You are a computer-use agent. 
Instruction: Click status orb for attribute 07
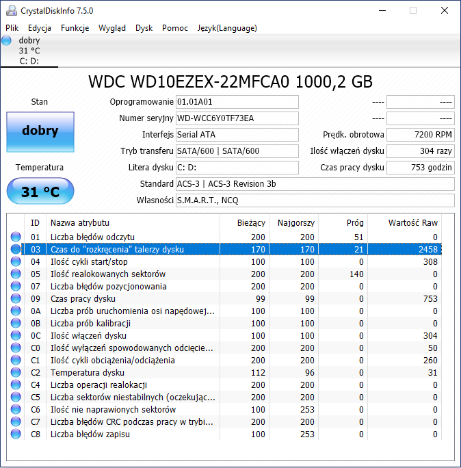click(16, 286)
